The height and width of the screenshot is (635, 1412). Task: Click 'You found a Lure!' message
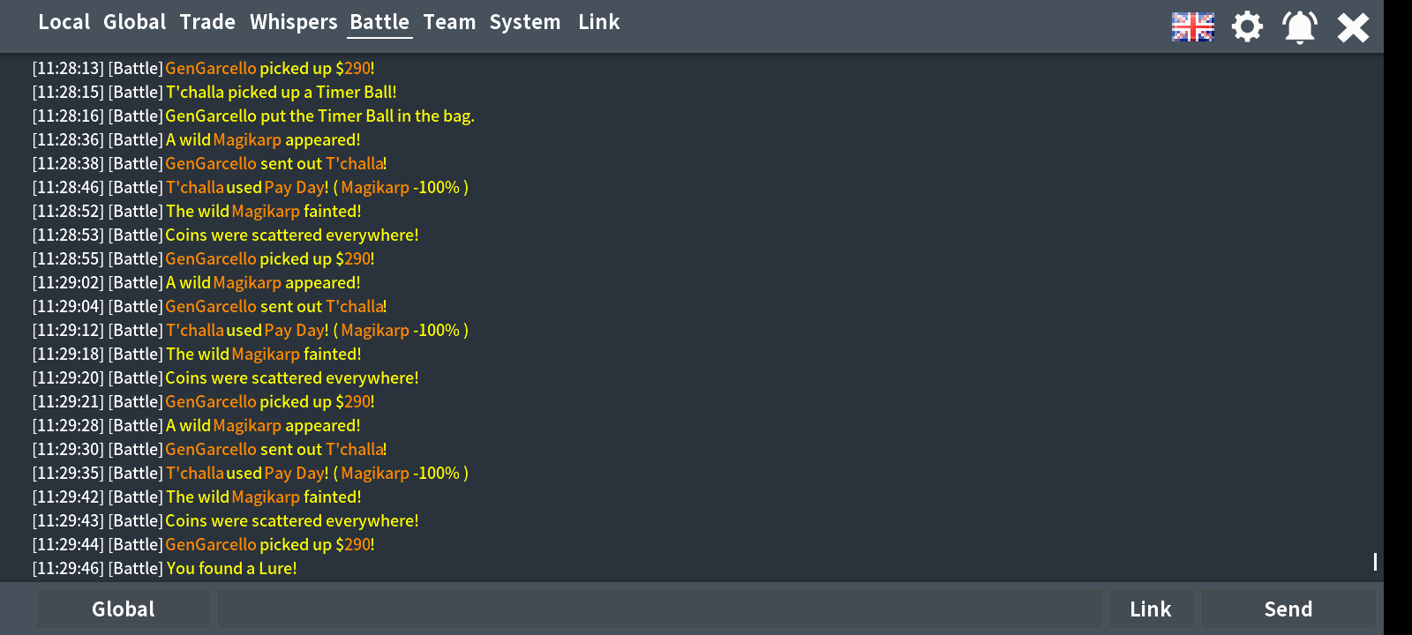point(232,568)
